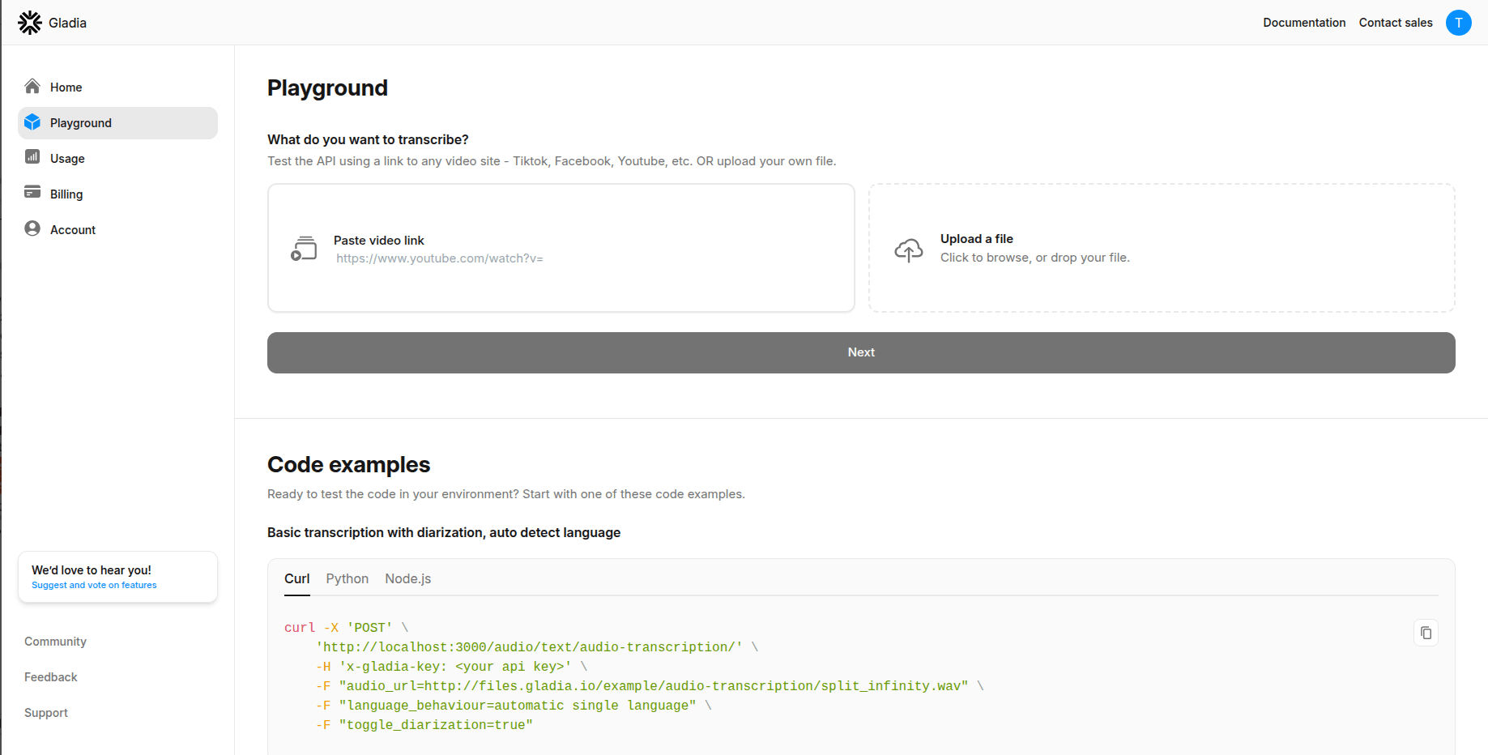Select the Home icon in sidebar
The height and width of the screenshot is (755, 1488).
32,85
